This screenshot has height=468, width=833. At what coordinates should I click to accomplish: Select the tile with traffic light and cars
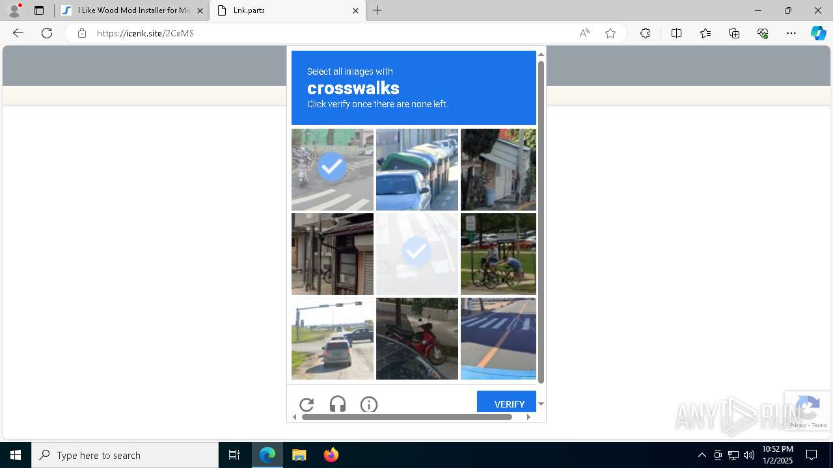333,339
